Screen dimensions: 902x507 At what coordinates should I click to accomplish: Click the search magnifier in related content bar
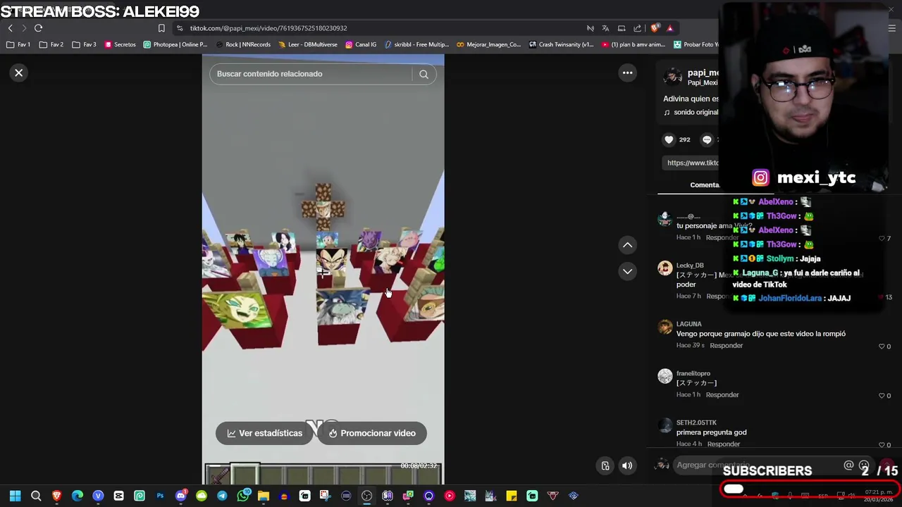tap(424, 74)
